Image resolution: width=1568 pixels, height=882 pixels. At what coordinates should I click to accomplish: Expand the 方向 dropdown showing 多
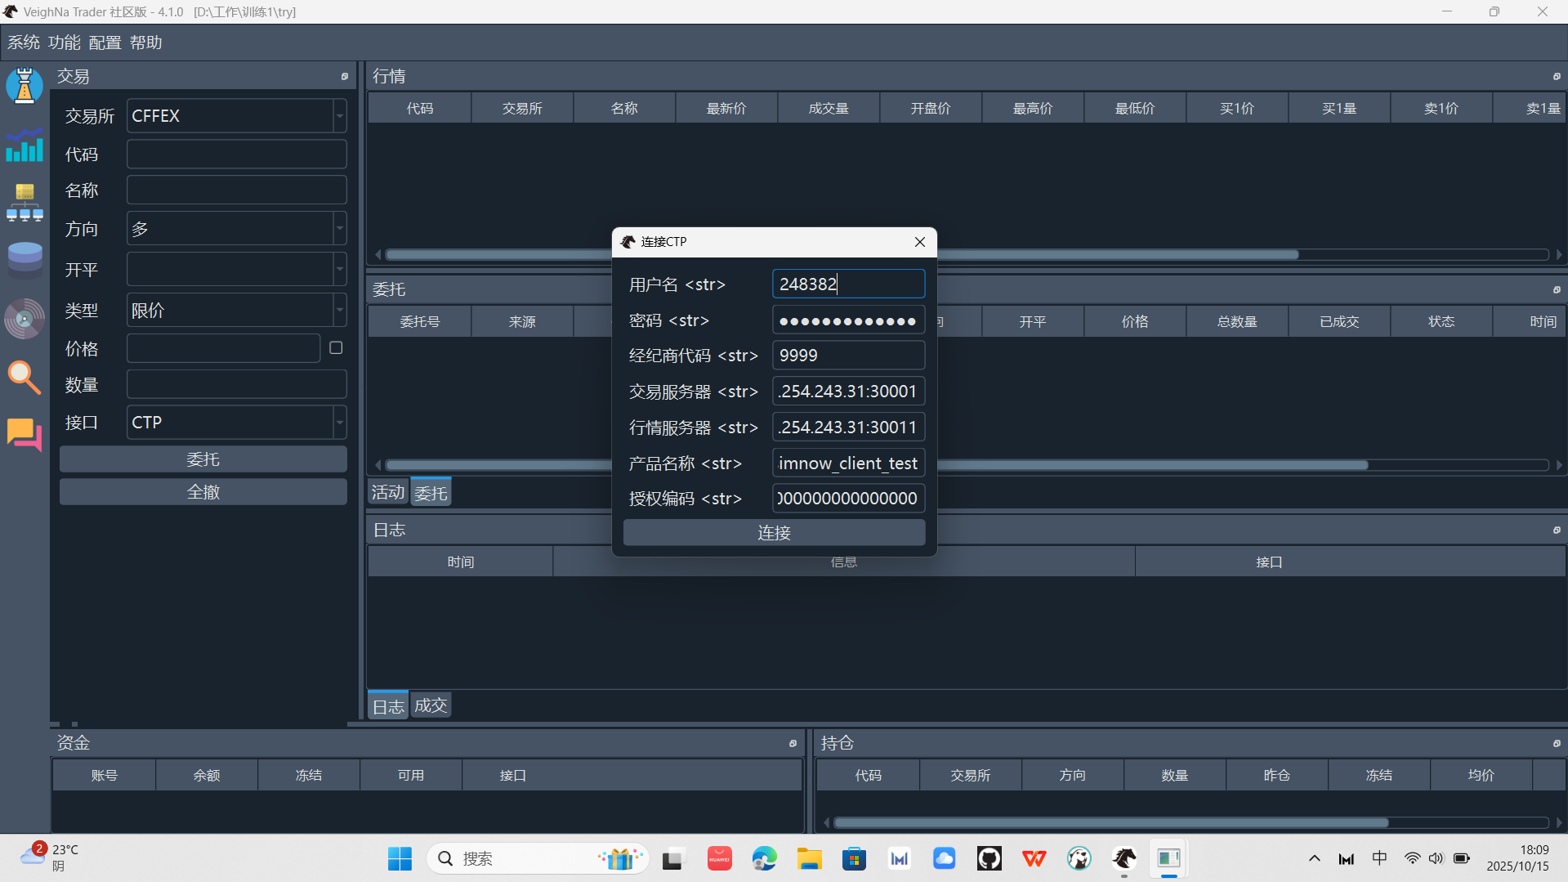click(339, 229)
